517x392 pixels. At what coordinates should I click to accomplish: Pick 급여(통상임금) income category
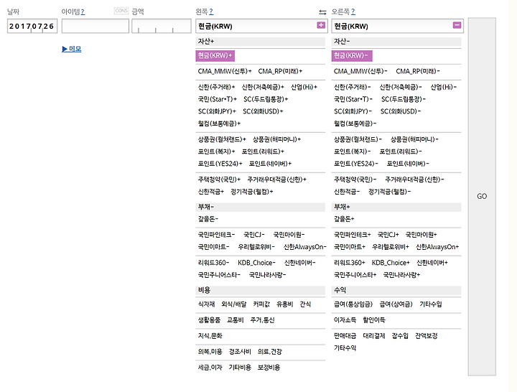pos(353,304)
